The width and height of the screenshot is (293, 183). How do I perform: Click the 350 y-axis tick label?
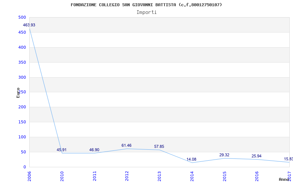(22, 62)
